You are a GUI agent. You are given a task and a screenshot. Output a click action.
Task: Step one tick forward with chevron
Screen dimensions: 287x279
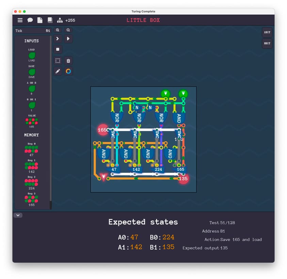click(x=58, y=39)
